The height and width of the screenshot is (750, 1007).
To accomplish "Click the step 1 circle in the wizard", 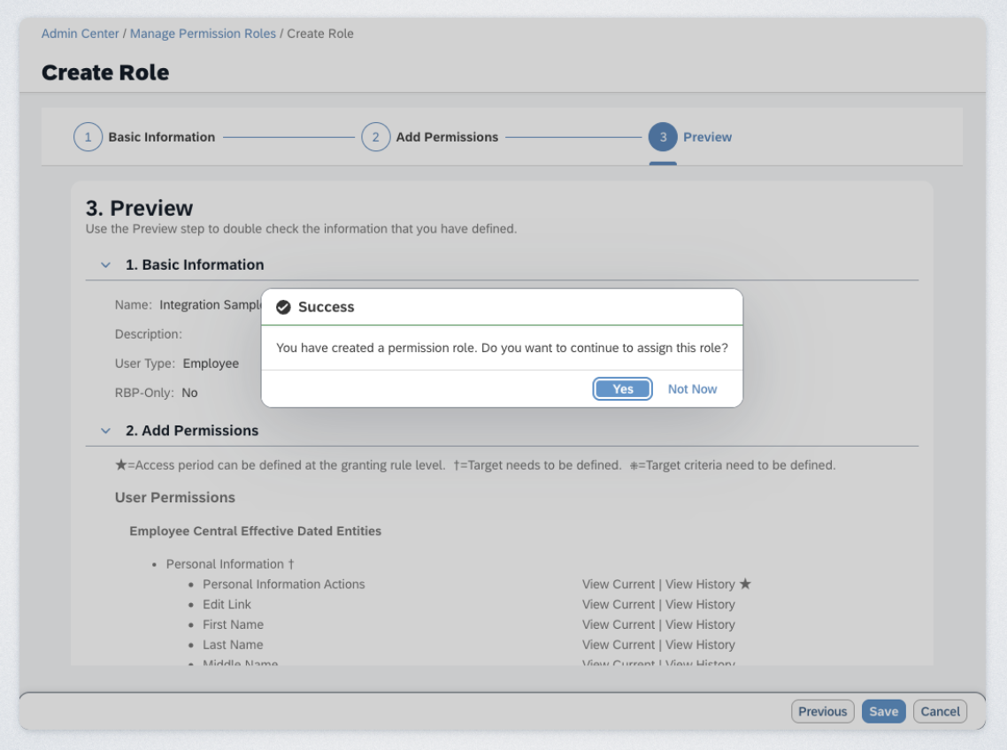I will 88,137.
